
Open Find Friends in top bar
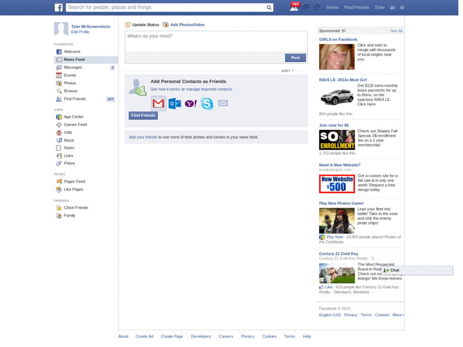coord(356,7)
